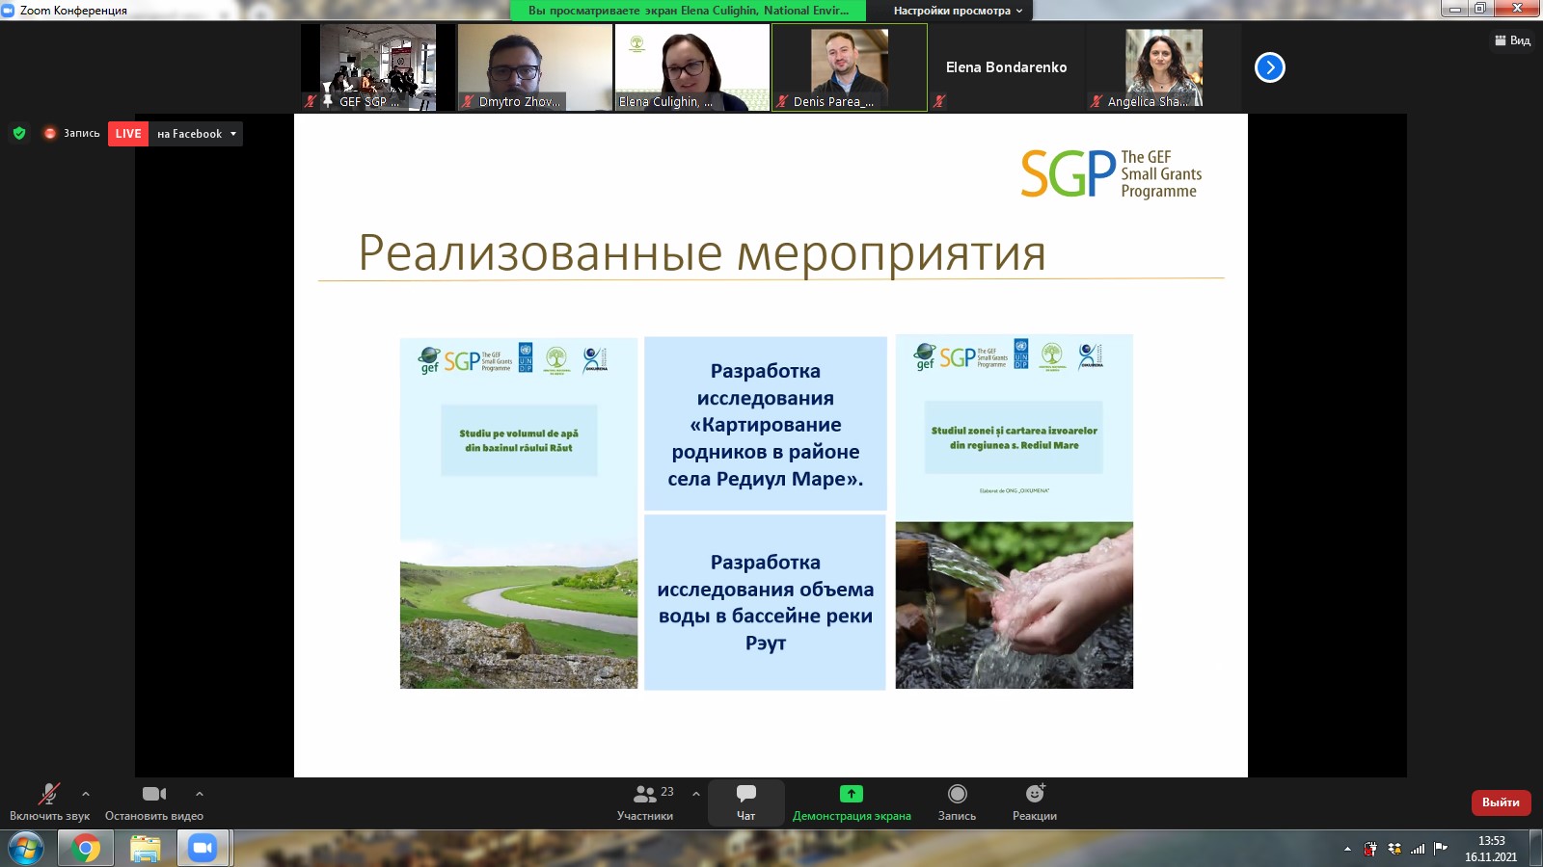
Task: Select Denis Parea participant thumbnail
Action: pos(850,67)
